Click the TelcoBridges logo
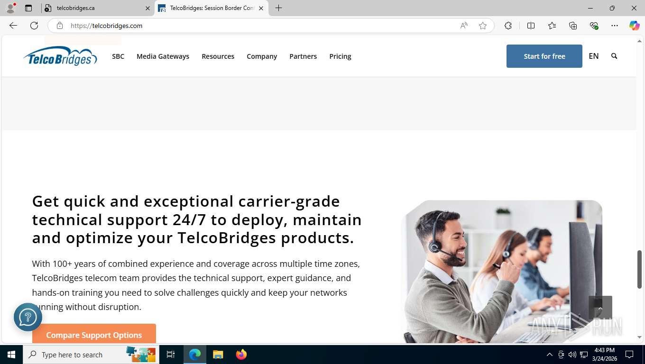645x364 pixels. (x=60, y=56)
